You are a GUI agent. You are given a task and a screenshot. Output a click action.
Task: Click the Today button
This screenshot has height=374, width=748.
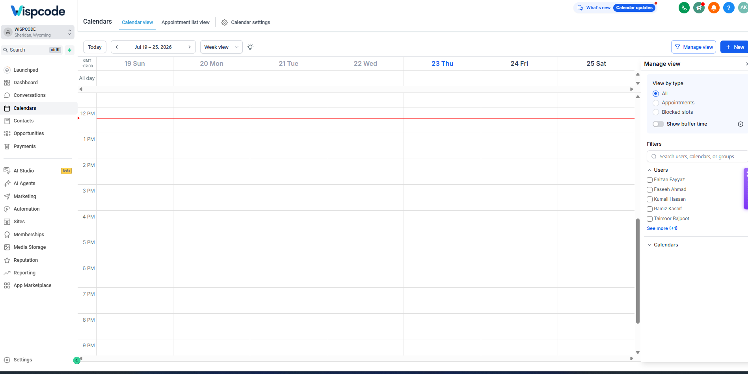[x=95, y=47]
